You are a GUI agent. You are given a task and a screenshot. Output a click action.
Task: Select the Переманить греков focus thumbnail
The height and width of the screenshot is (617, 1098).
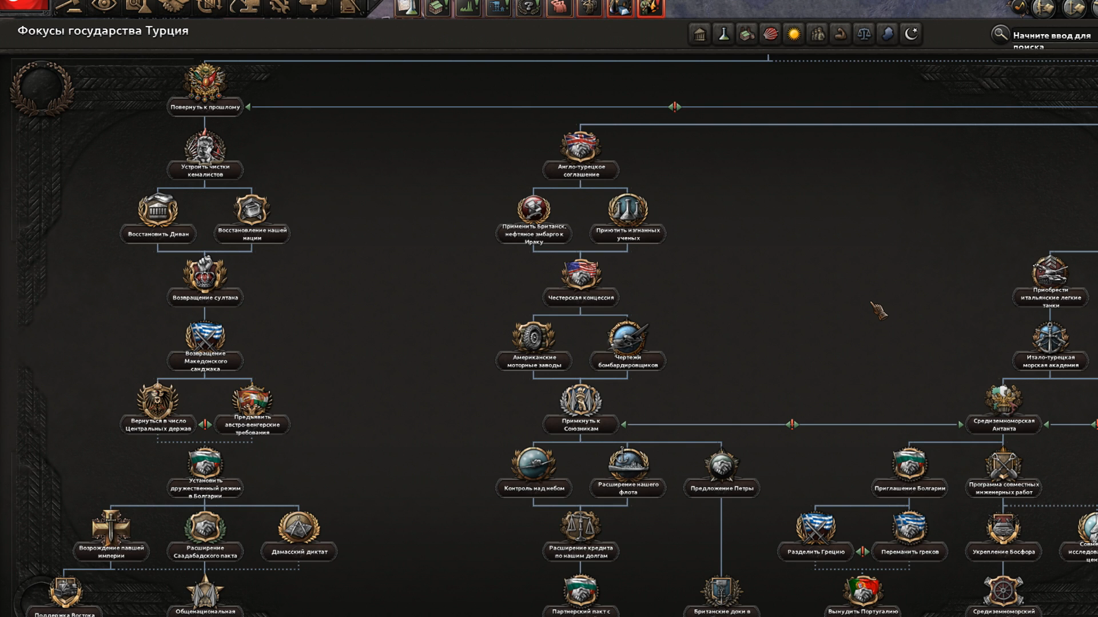(x=909, y=527)
